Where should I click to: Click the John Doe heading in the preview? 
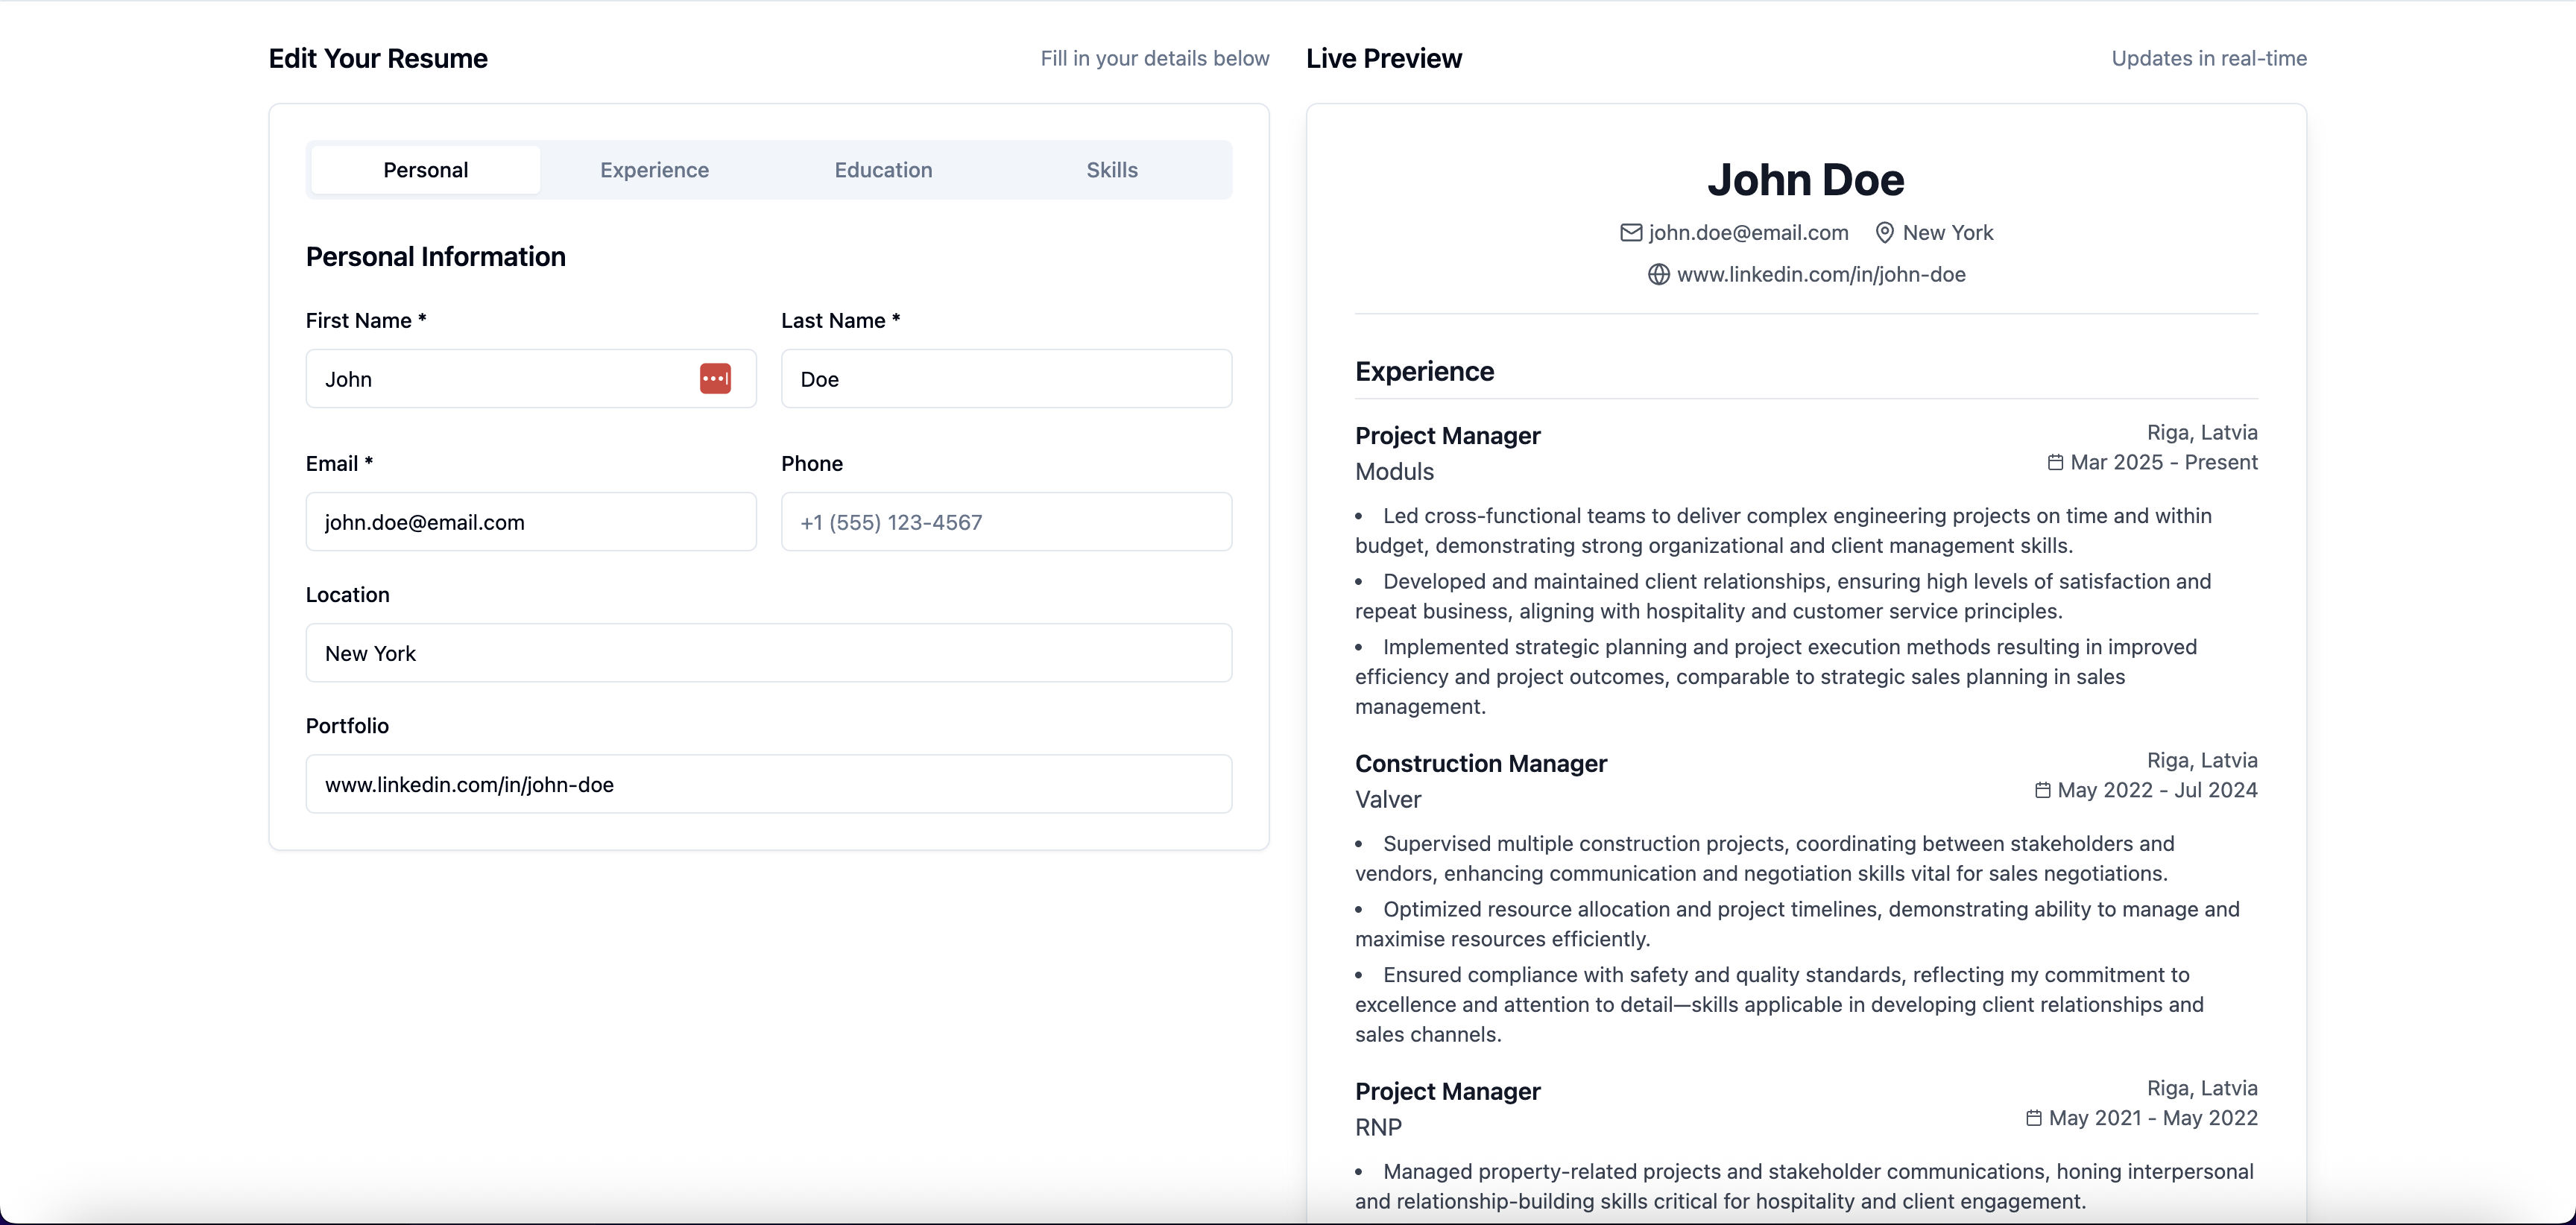click(x=1805, y=179)
